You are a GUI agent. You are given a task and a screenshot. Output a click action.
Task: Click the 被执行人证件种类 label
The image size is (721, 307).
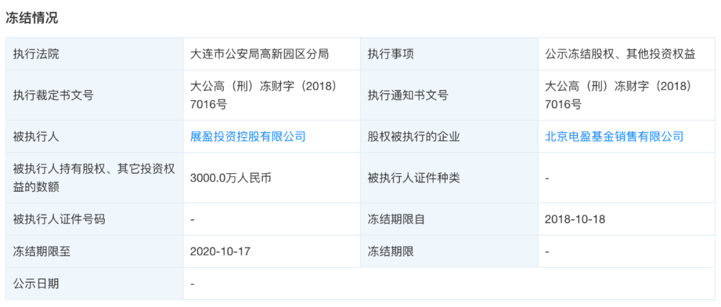point(414,178)
